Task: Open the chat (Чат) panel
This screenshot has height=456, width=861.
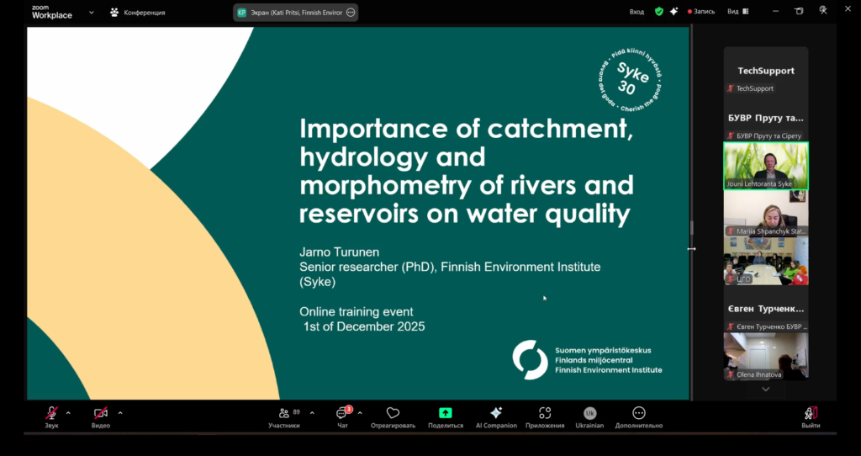Action: [x=342, y=413]
